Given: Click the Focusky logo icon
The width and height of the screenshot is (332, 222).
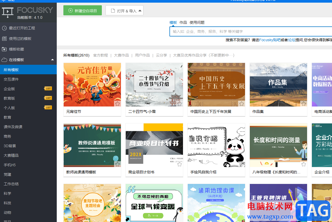Looking at the screenshot, I should pyautogui.click(x=8, y=12).
